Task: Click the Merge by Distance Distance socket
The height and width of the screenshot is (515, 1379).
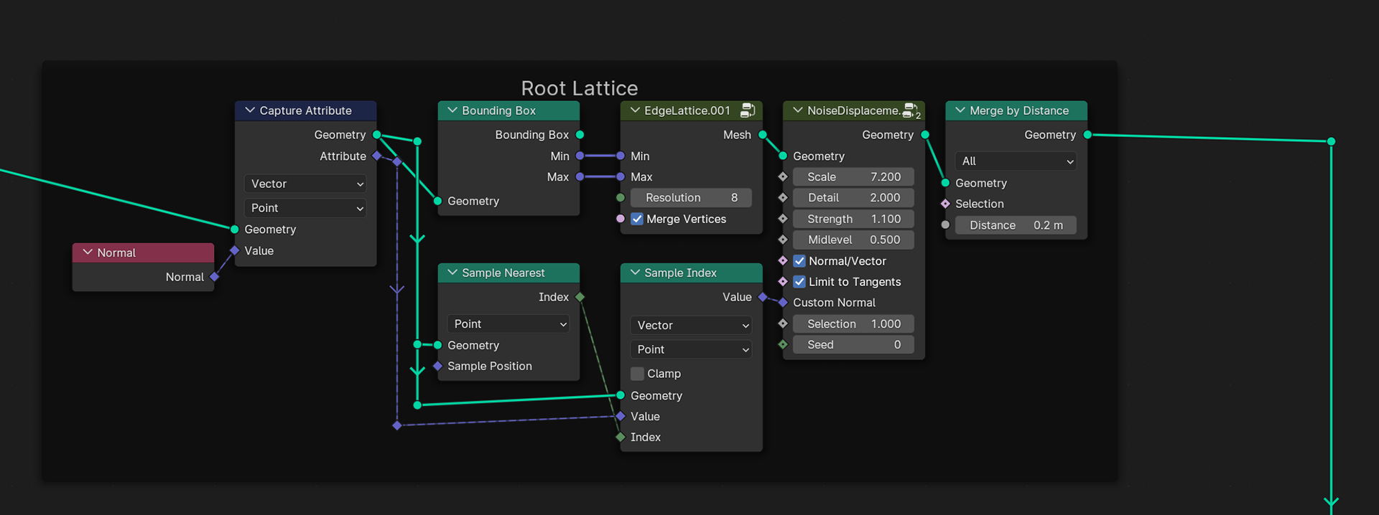Action: pyautogui.click(x=945, y=225)
